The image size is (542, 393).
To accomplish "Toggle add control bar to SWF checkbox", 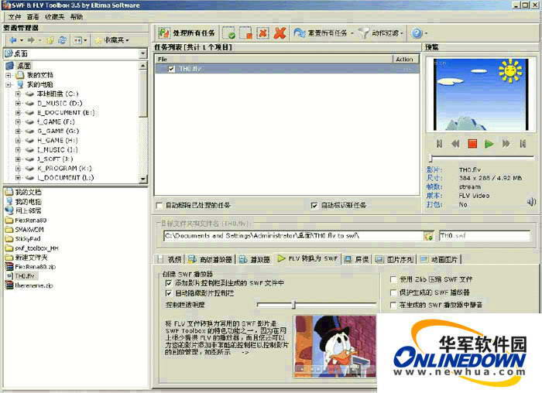I will [x=168, y=283].
